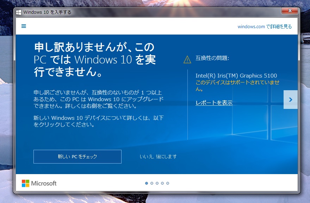310x203 pixels.
Task: Click the Microsoft logo
Action: point(39,183)
